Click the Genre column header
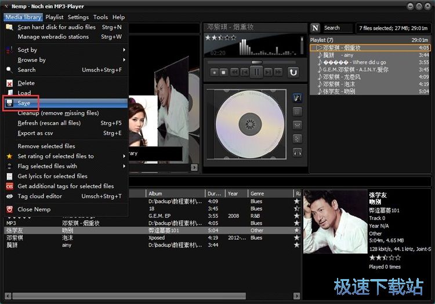Image resolution: width=435 pixels, height=304 pixels. click(270, 193)
